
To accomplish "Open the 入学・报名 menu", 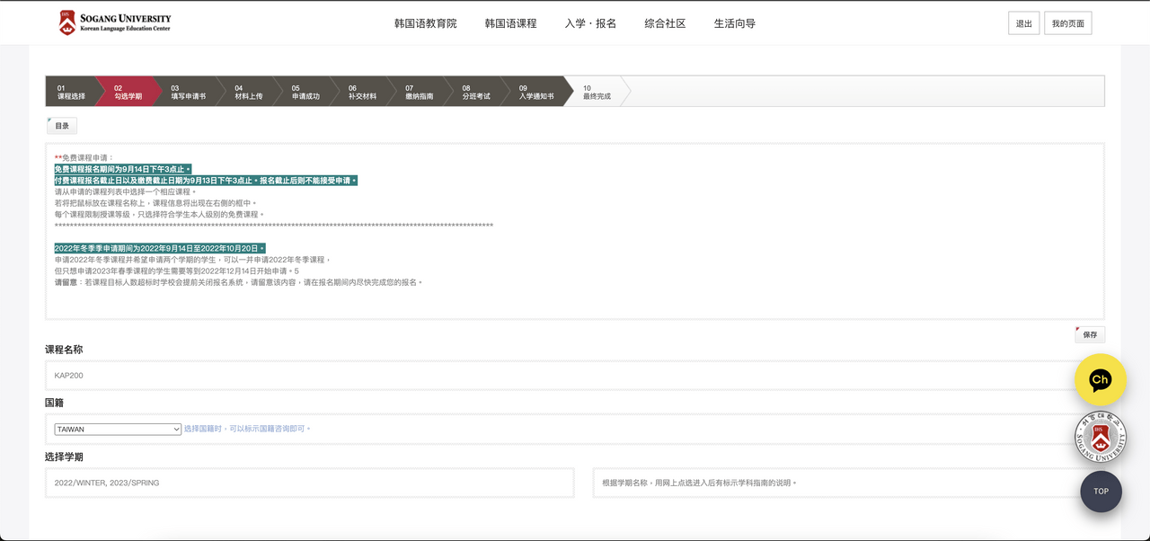I will [x=590, y=23].
